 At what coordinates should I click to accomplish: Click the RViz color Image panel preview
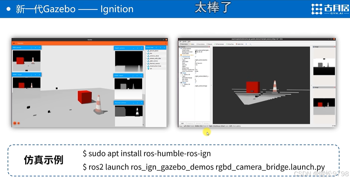click(324, 107)
